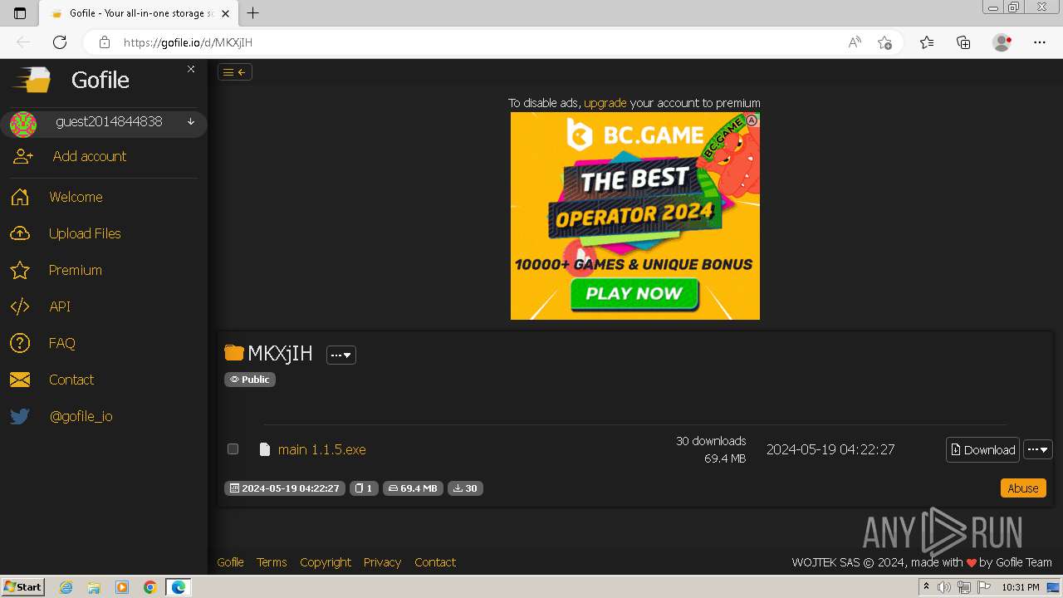Open the API menu item
Image resolution: width=1063 pixels, height=598 pixels.
pyautogui.click(x=60, y=306)
